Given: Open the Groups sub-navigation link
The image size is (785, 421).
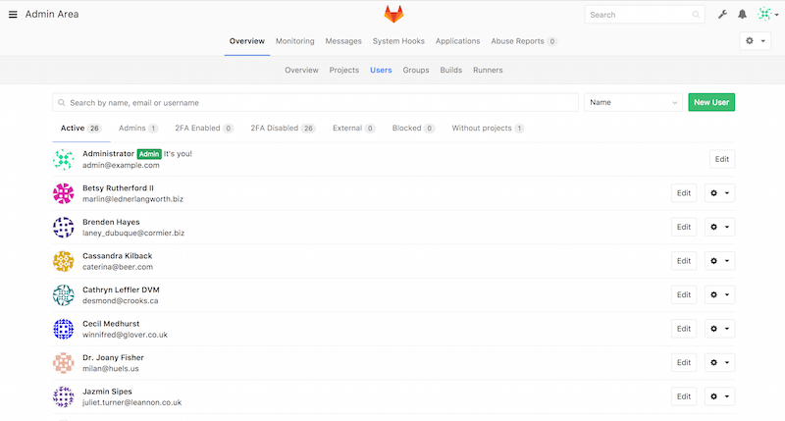Looking at the screenshot, I should point(416,71).
